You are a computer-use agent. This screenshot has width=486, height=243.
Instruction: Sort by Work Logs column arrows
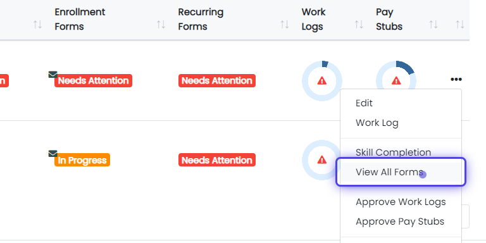click(x=359, y=25)
